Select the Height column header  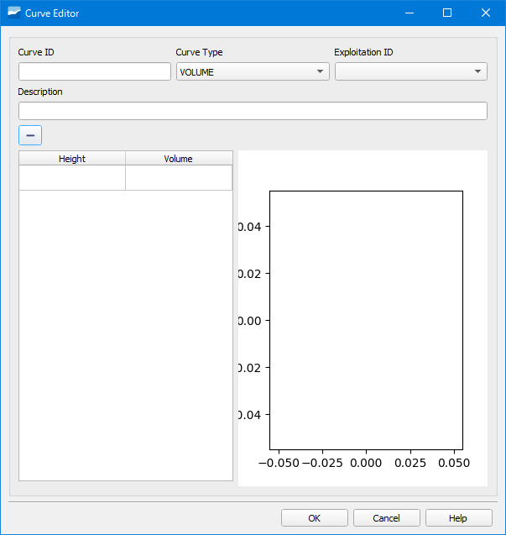(72, 159)
